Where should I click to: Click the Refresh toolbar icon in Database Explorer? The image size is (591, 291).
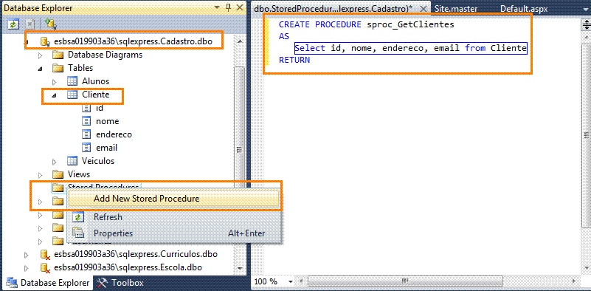[x=13, y=24]
